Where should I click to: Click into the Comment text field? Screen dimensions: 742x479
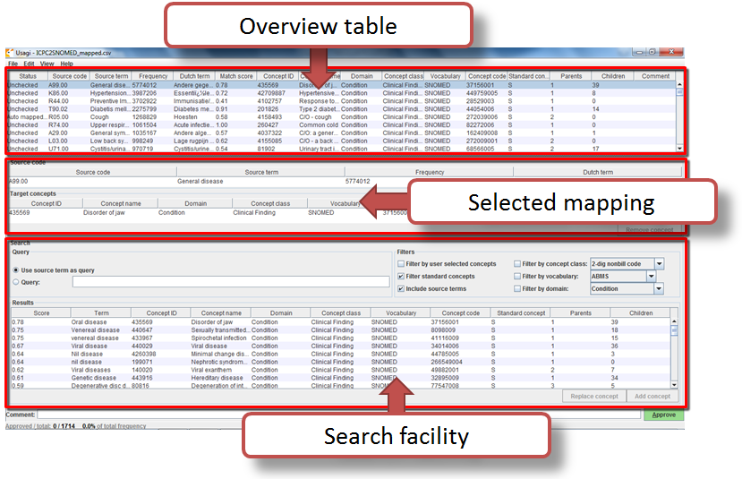[x=338, y=415]
